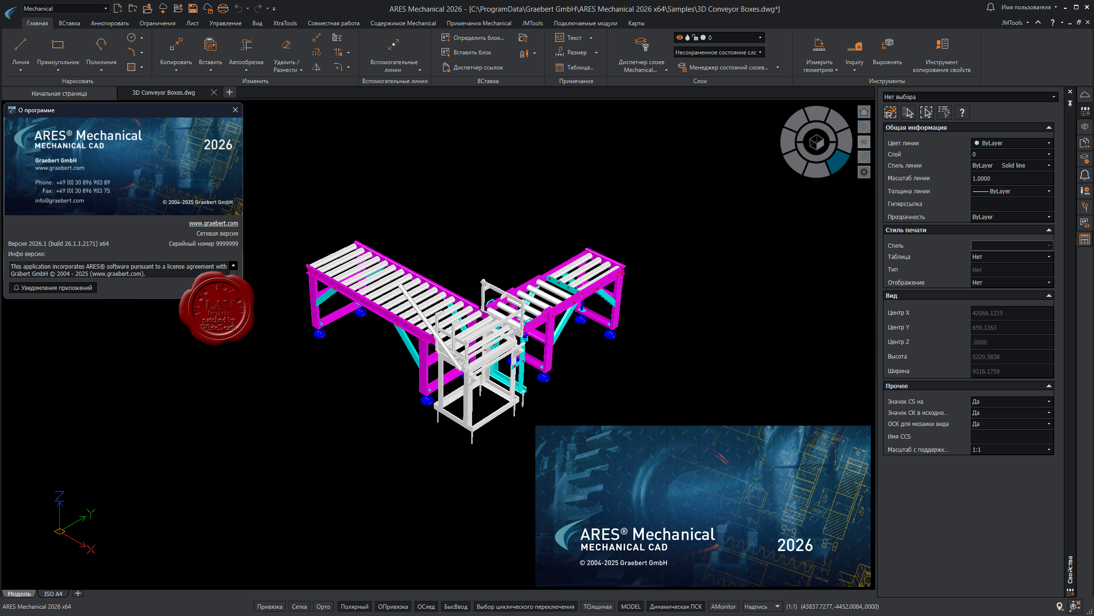Viewport: 1094px width, 616px height.
Task: Open the Insert (ВСтавка) ribbon tab
Action: pyautogui.click(x=70, y=23)
